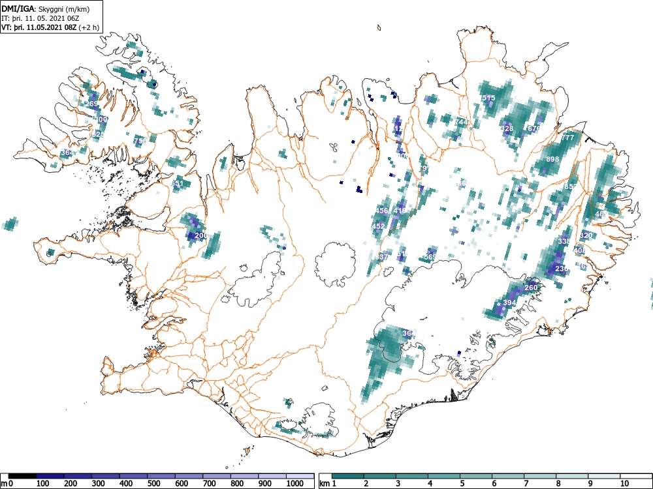Click the '837' map value label
The width and height of the screenshot is (653, 489).
(x=381, y=257)
